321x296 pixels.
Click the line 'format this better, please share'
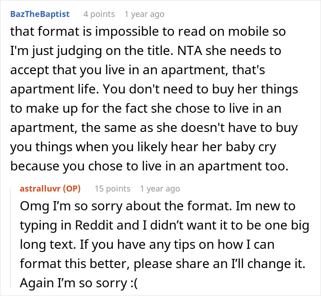162,263
